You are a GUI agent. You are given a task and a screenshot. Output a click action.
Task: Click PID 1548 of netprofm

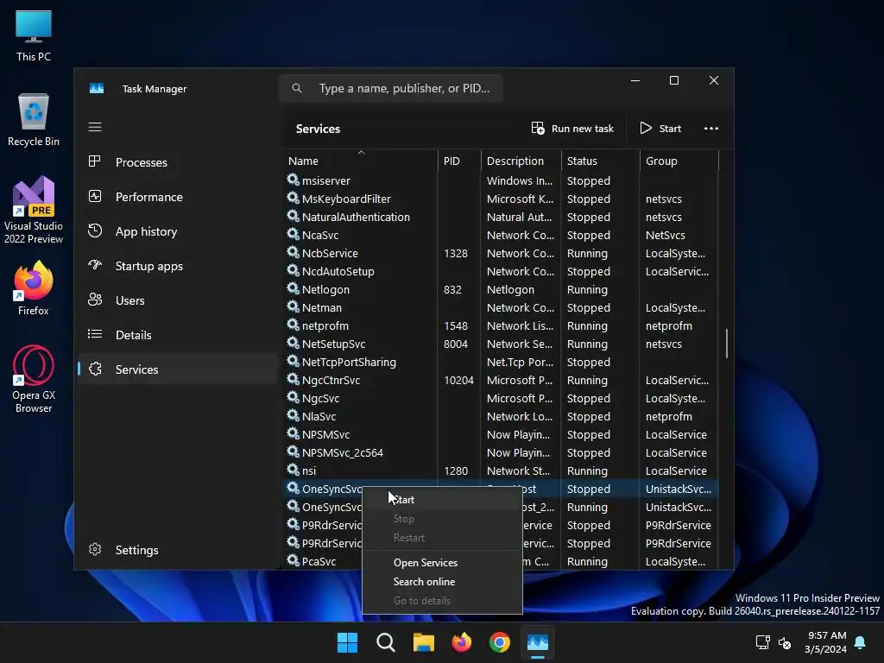pos(456,325)
